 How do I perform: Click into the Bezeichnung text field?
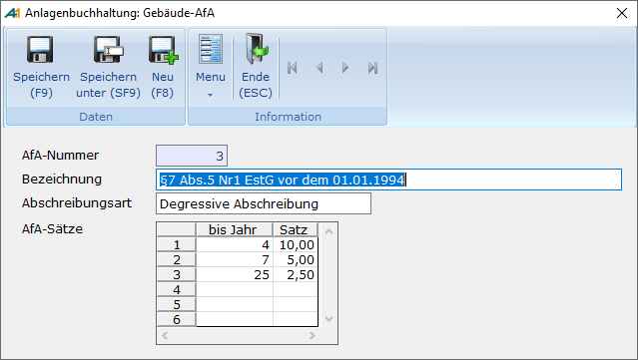point(388,180)
